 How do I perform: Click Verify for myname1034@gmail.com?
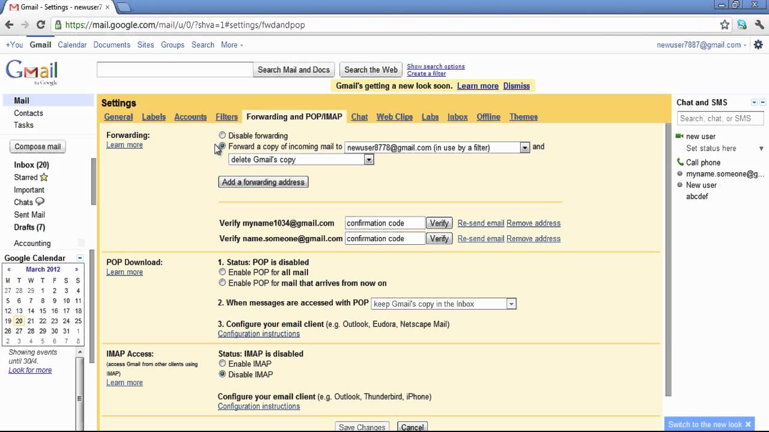coord(439,223)
